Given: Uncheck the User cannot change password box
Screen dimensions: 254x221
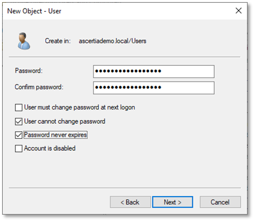Looking at the screenshot, I should pos(19,122).
